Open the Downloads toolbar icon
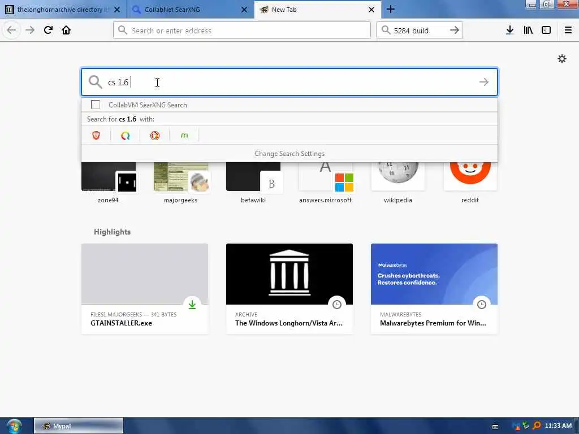The width and height of the screenshot is (579, 434). [509, 31]
